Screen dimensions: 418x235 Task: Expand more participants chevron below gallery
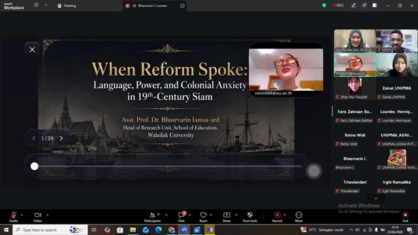pos(376,198)
